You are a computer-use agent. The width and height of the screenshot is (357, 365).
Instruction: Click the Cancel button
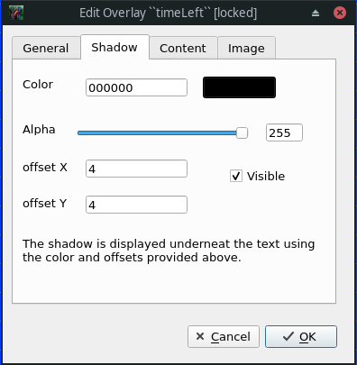pos(224,337)
